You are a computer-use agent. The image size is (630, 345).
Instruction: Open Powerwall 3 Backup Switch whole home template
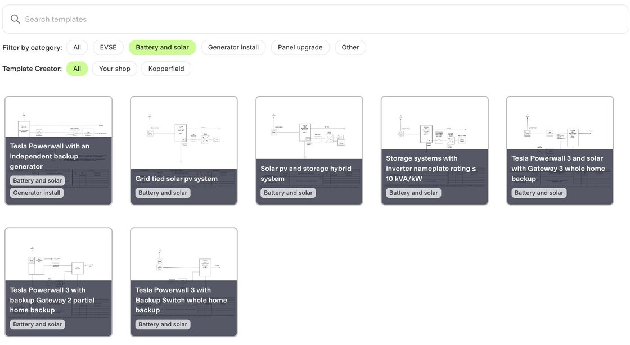tap(184, 264)
